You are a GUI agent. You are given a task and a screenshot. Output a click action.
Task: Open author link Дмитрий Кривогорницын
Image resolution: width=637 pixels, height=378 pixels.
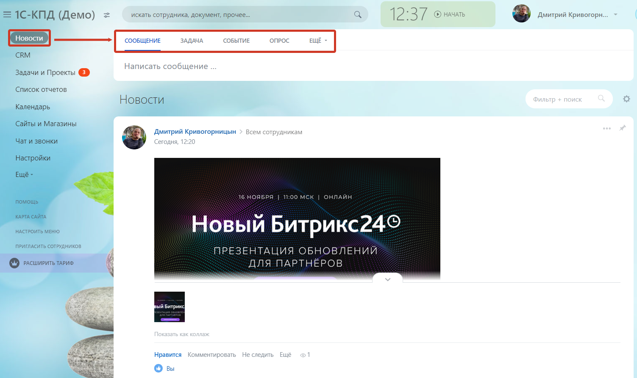[195, 132]
